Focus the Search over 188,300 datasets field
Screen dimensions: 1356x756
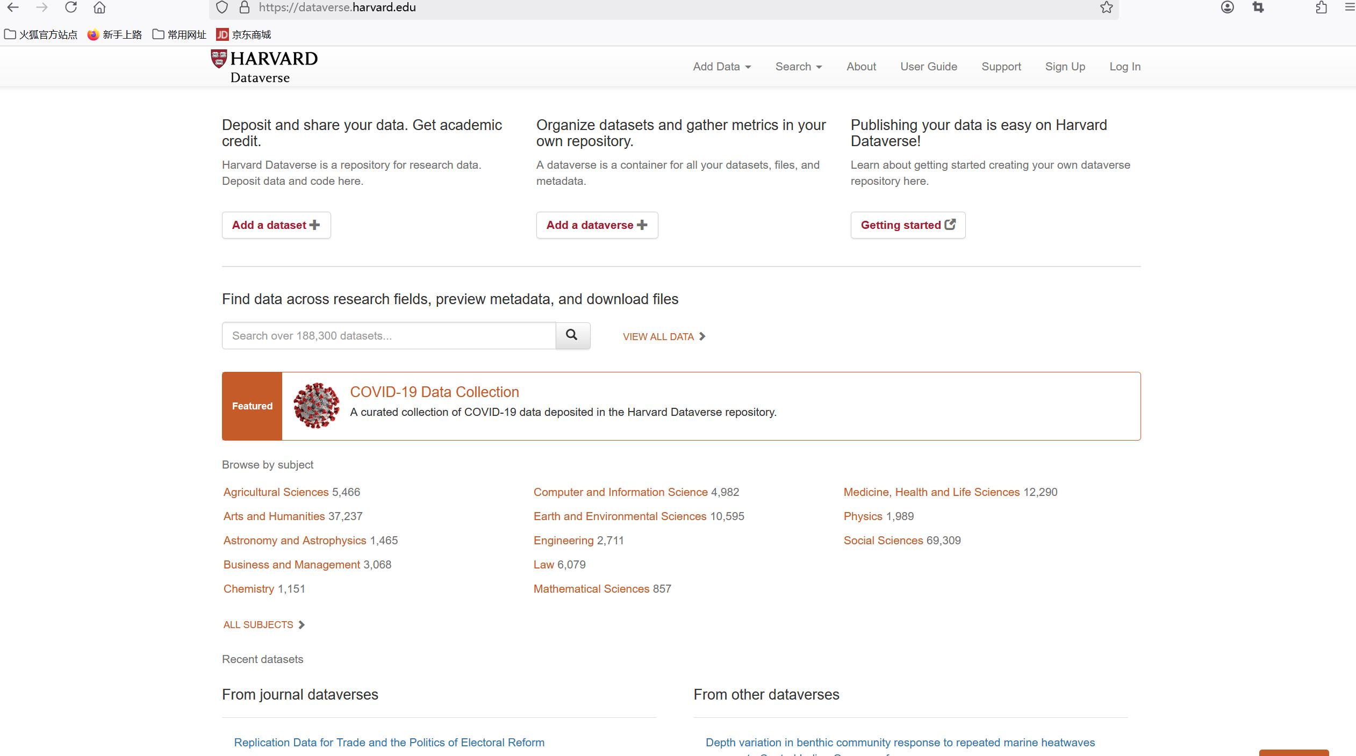coord(389,336)
